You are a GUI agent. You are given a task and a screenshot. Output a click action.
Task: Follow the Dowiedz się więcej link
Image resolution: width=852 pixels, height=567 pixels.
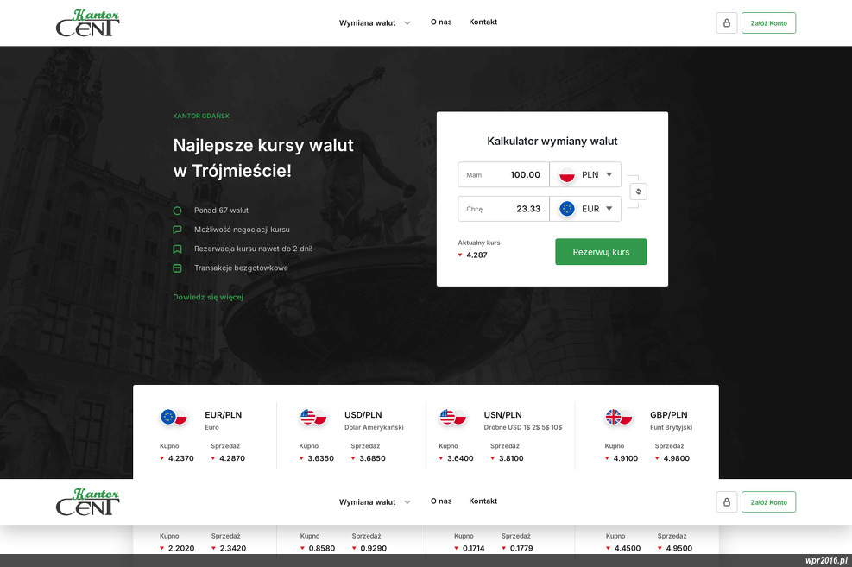point(208,297)
